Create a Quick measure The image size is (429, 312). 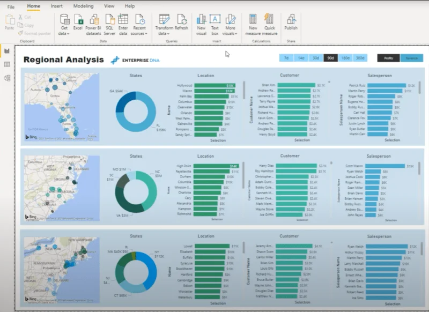point(270,25)
